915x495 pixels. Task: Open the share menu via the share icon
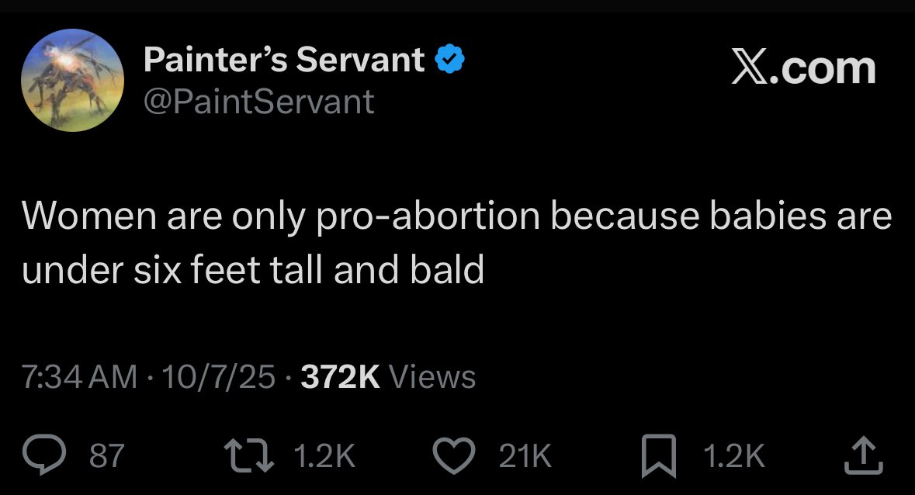tap(862, 456)
